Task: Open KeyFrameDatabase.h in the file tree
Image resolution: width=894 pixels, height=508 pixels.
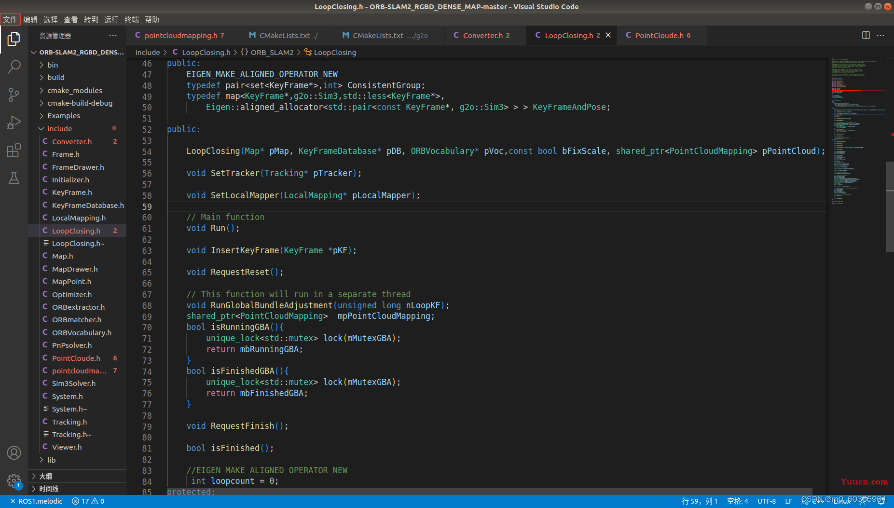Action: click(77, 205)
